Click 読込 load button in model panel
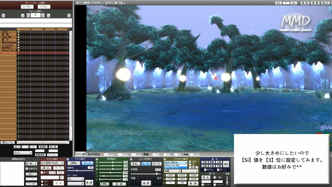Image resolution: width=332 pixels, height=187 pixels. point(46,168)
